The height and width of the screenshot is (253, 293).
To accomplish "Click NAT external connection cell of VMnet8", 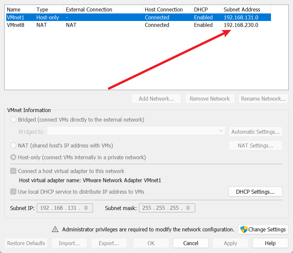I will pos(71,25).
